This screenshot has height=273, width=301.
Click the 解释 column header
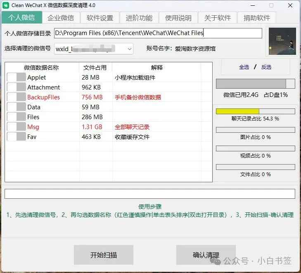(x=156, y=68)
